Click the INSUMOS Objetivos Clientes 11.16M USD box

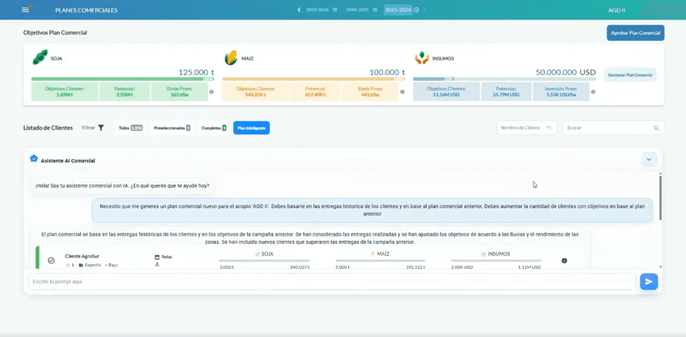447,91
